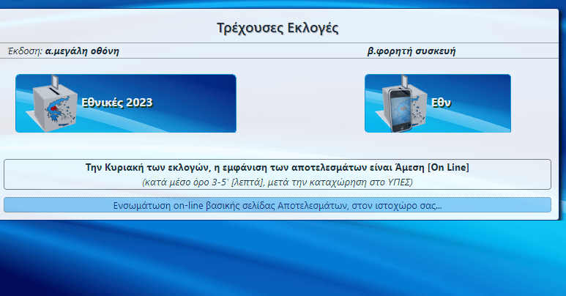Select the β.φορητή συσκευή version label
This screenshot has height=296, width=566.
(x=416, y=51)
